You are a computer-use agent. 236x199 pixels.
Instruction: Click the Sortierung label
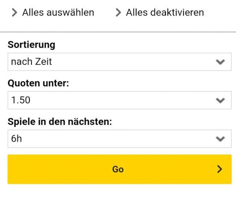[x=32, y=45]
